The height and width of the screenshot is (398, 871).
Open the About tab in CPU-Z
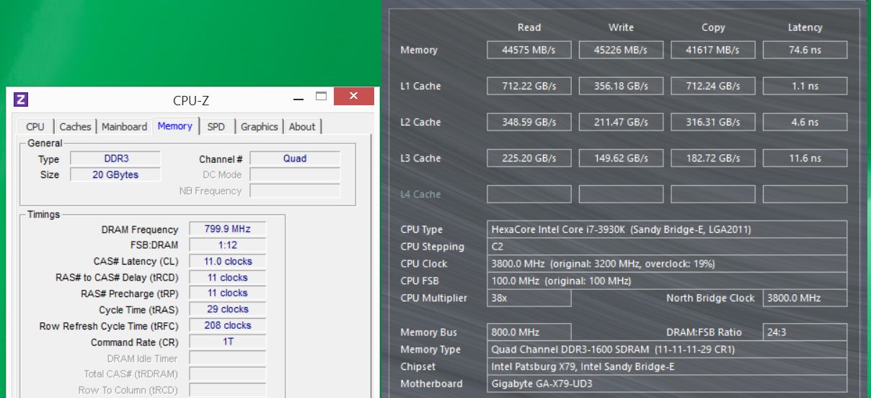[302, 126]
